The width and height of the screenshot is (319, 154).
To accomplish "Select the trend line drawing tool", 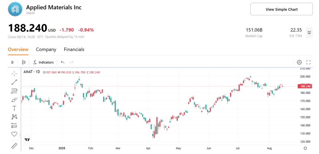I will tap(14, 82).
